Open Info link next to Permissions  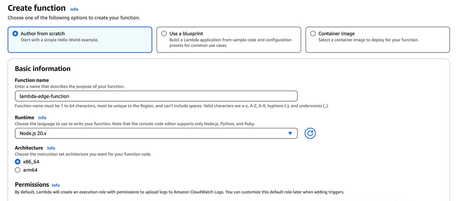click(x=56, y=185)
